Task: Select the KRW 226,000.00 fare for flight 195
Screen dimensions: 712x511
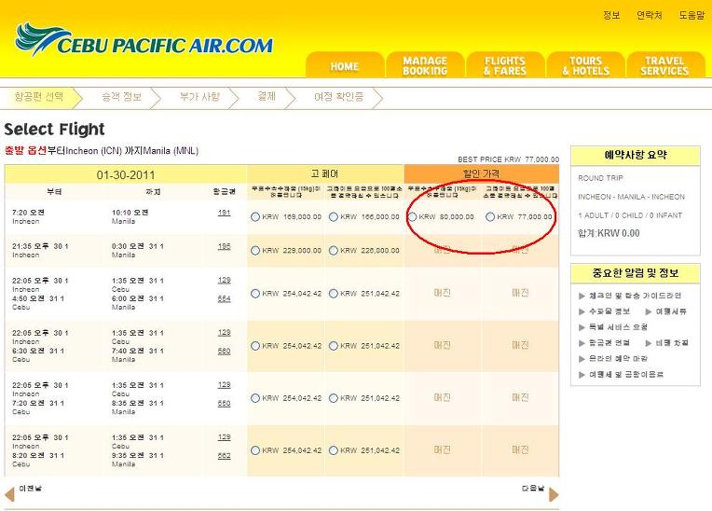Action: [334, 251]
